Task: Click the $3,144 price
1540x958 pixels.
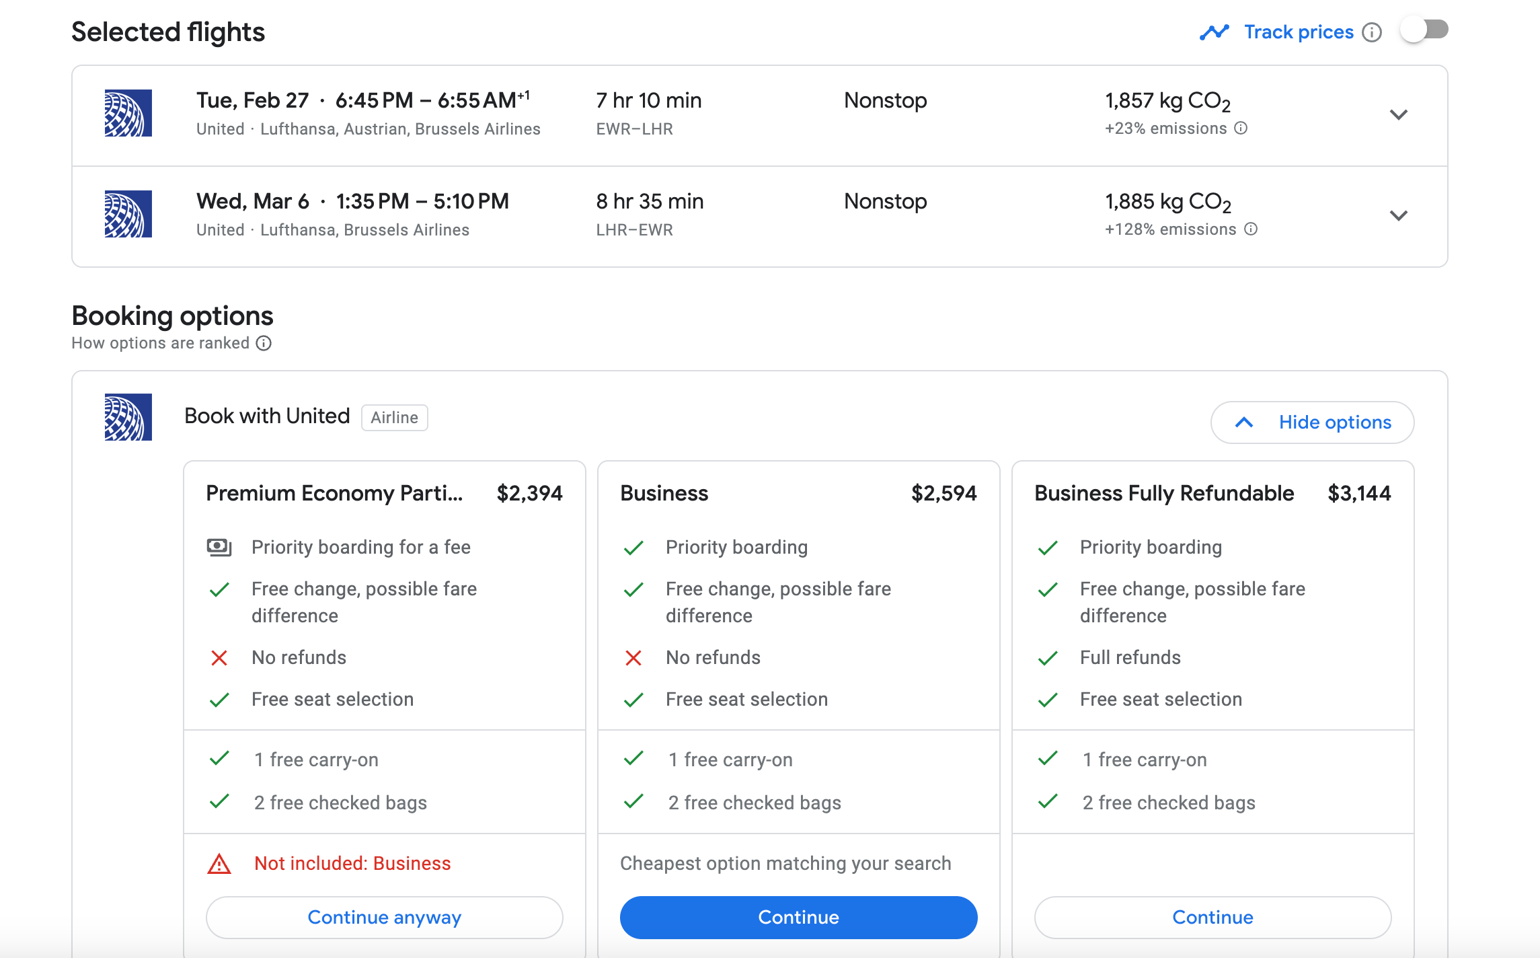Action: point(1359,493)
